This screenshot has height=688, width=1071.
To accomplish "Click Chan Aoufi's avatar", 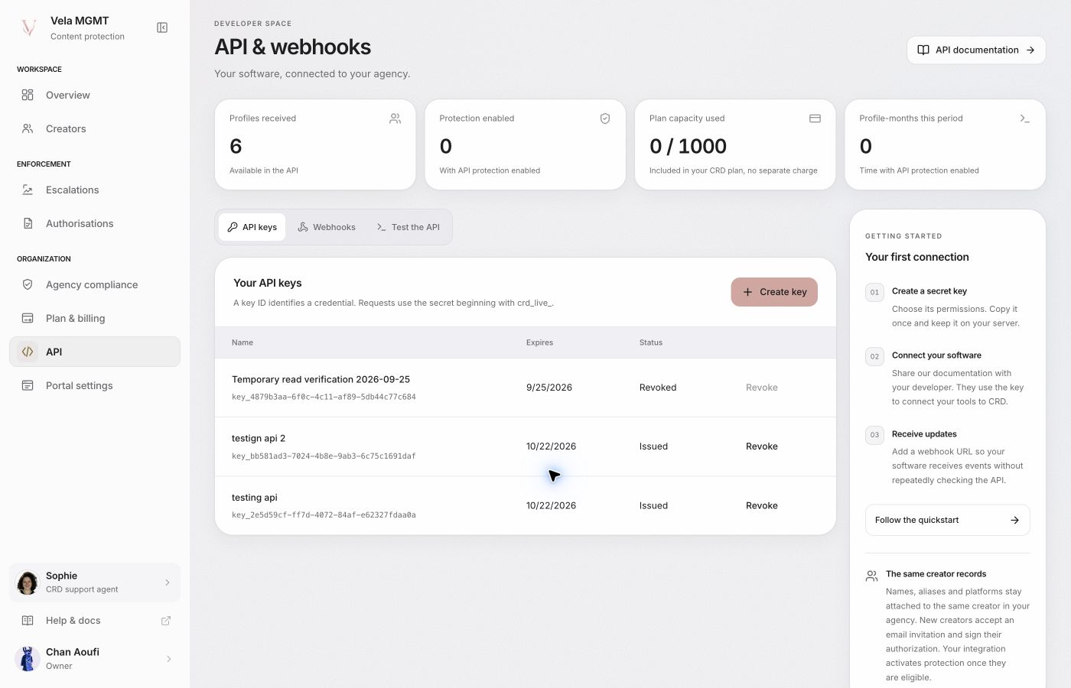I will pyautogui.click(x=28, y=659).
